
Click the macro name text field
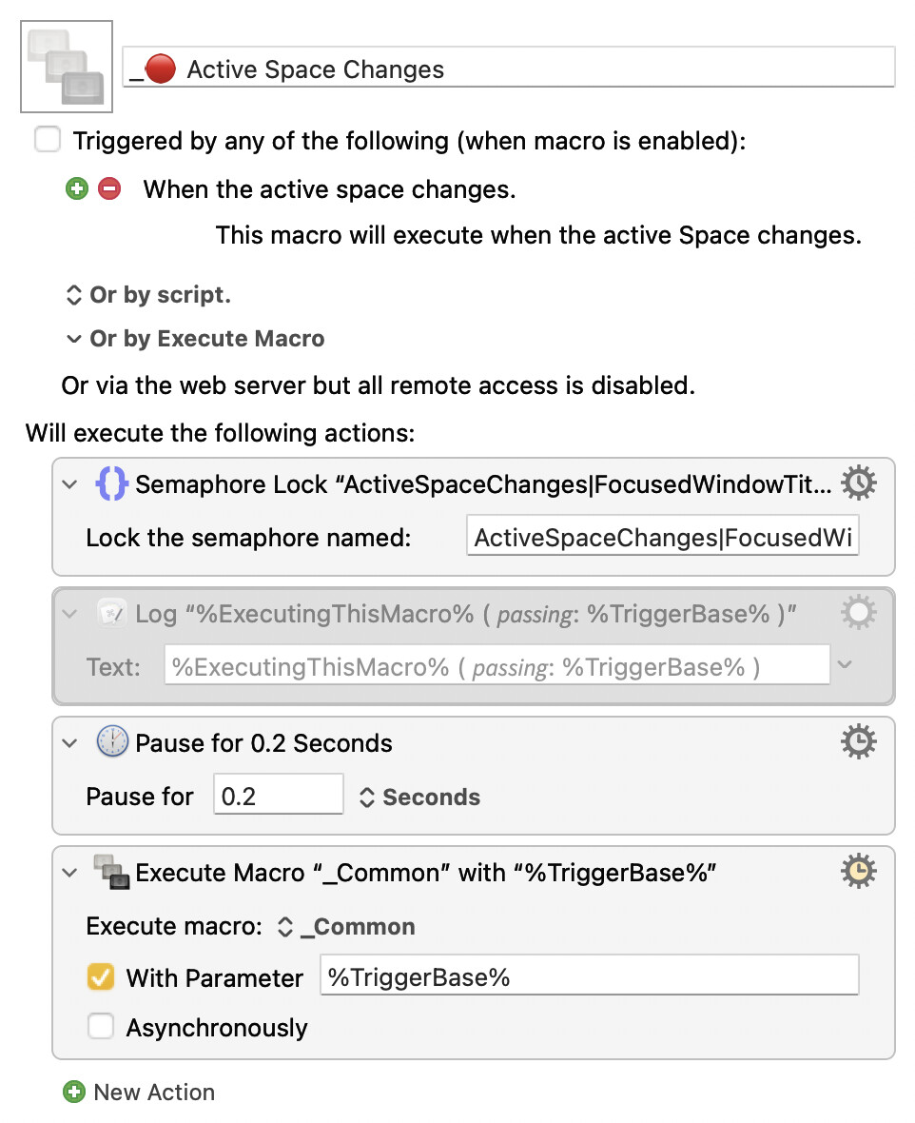[509, 69]
